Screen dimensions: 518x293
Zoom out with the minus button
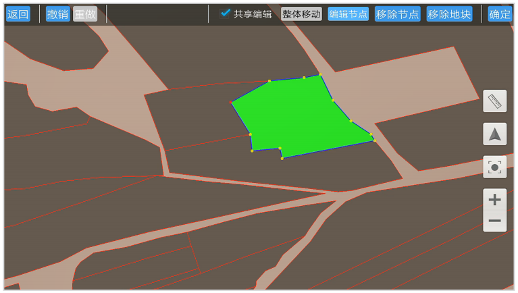click(494, 221)
